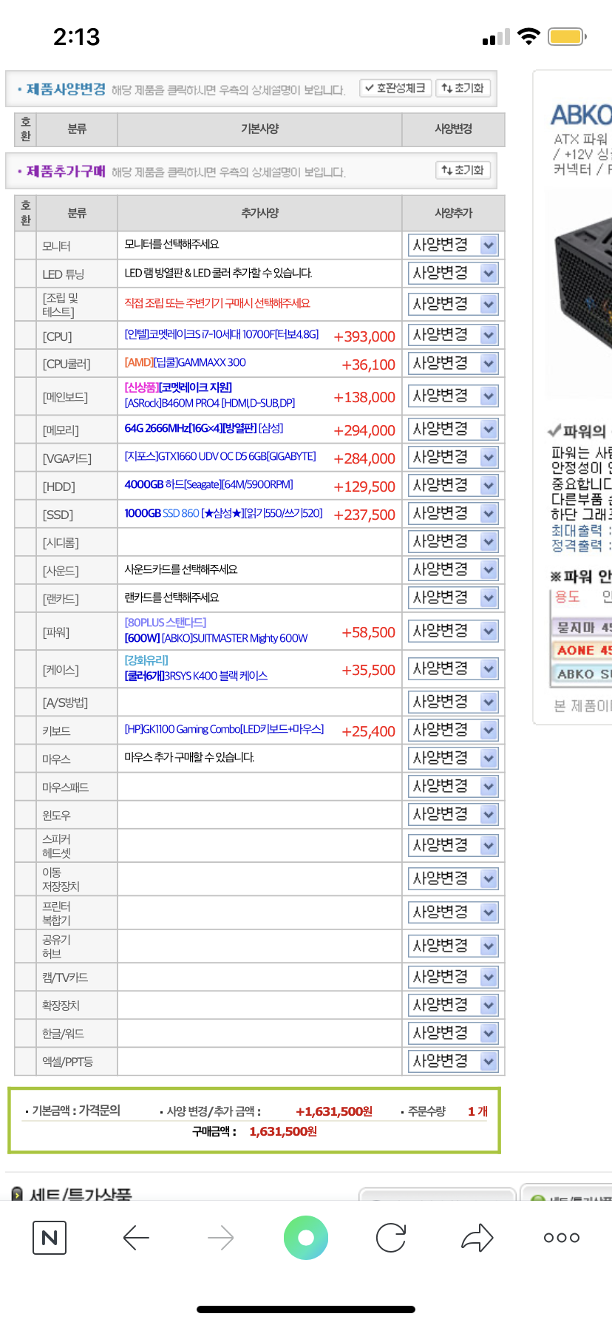Tap the green circle center button
Screen dimensions: 612x1325
pyautogui.click(x=306, y=1238)
